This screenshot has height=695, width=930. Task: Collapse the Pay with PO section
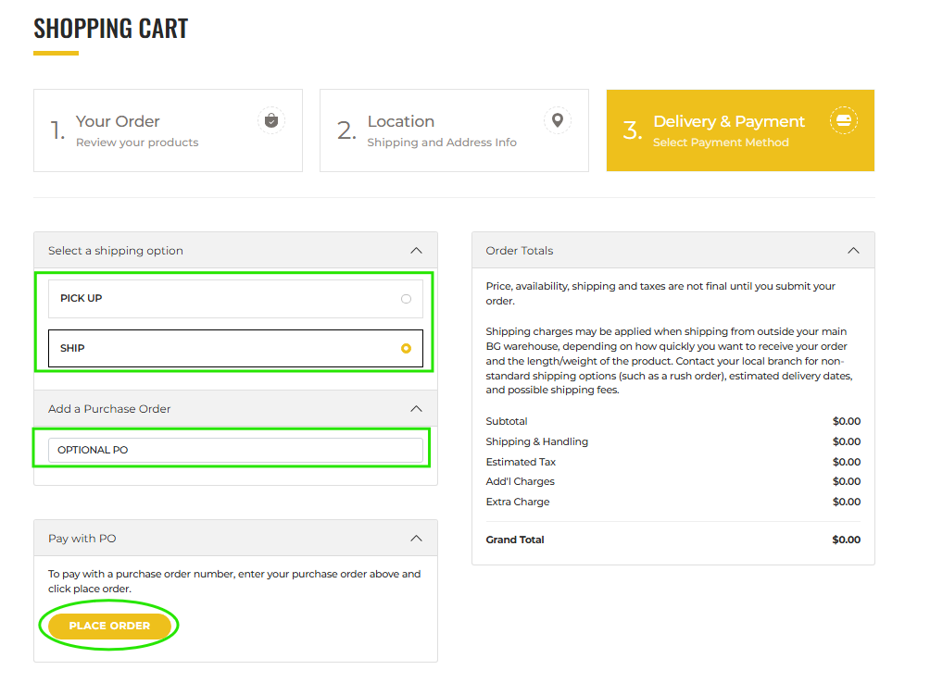(x=416, y=538)
